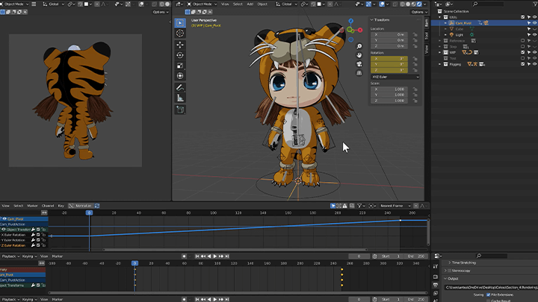The width and height of the screenshot is (538, 302).
Task: Toggle mute checkbox of X Euler Rotation channel
Action: (38, 235)
